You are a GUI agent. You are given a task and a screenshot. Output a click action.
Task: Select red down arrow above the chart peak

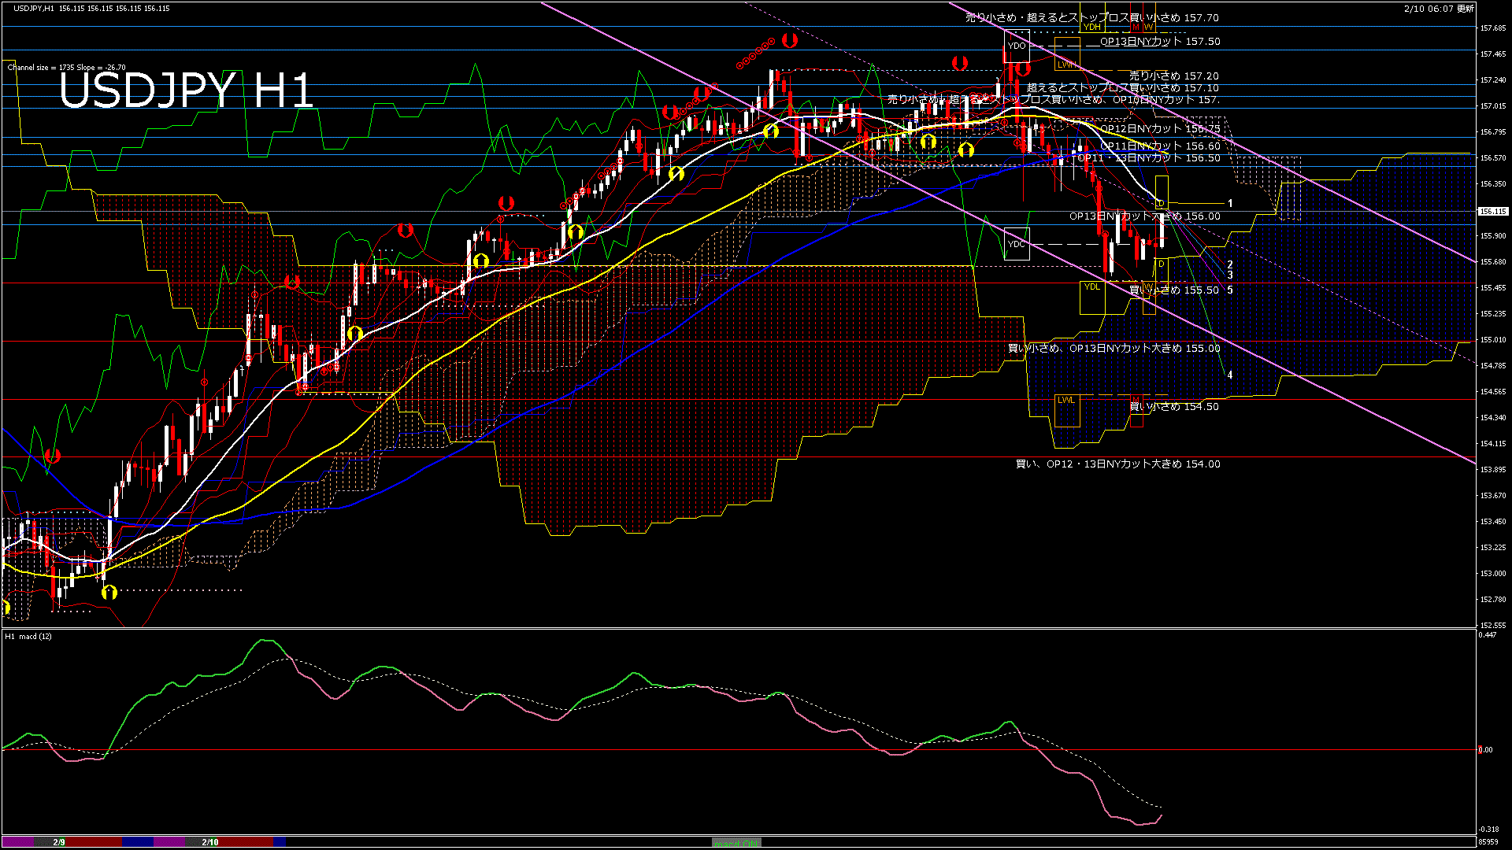tap(790, 40)
